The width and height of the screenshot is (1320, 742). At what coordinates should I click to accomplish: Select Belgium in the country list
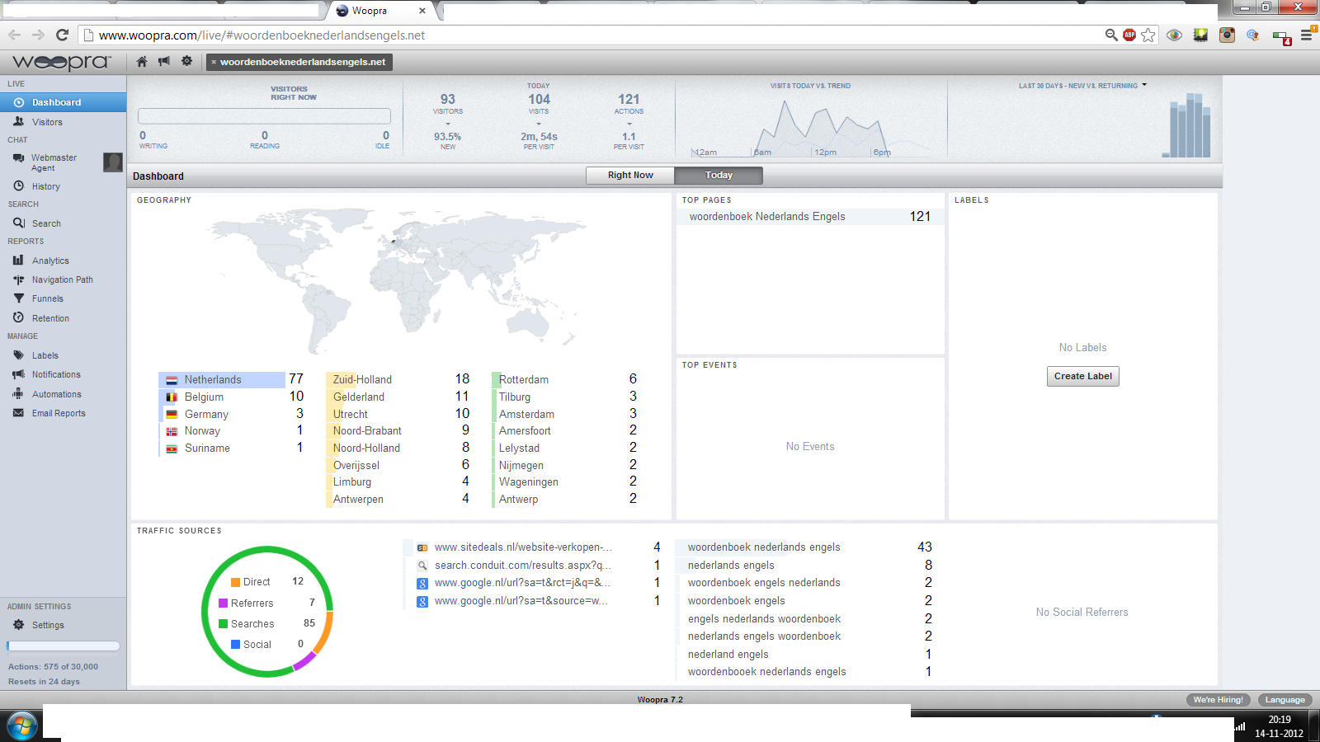[x=233, y=397]
